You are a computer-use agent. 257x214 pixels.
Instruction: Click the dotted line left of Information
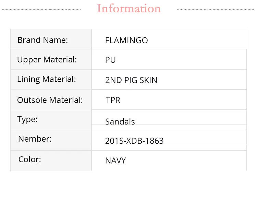click(41, 10)
